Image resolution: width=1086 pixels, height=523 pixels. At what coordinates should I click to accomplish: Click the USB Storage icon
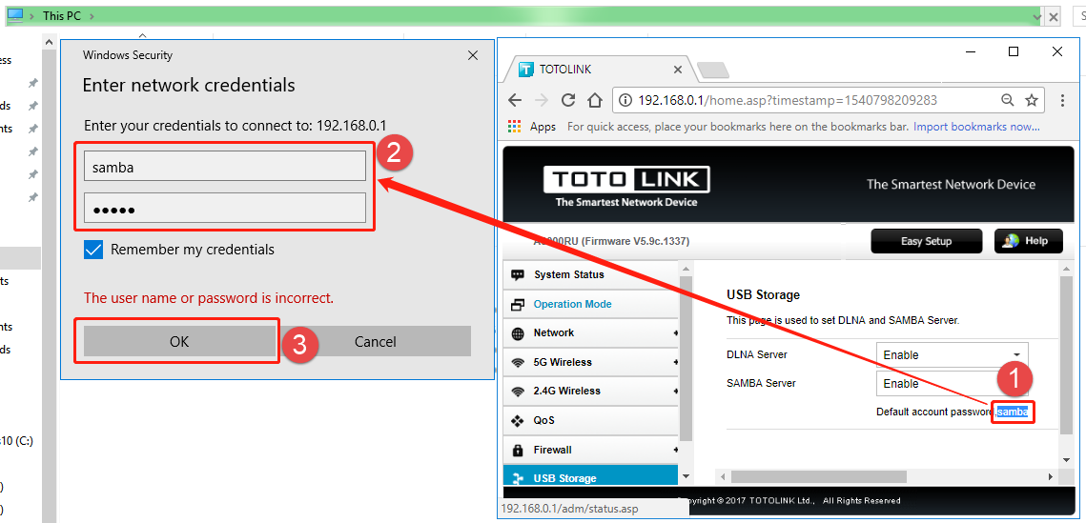point(518,478)
